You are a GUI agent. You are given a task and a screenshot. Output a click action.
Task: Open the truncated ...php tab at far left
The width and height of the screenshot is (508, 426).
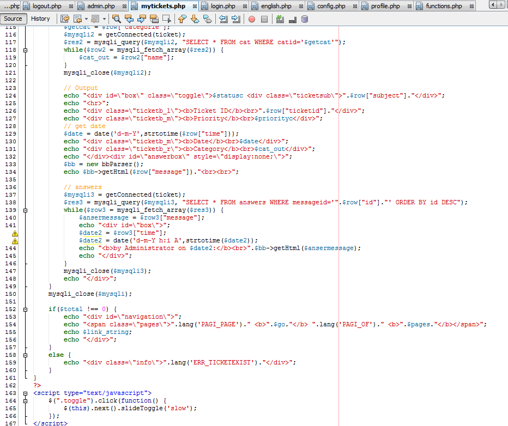tap(10, 6)
